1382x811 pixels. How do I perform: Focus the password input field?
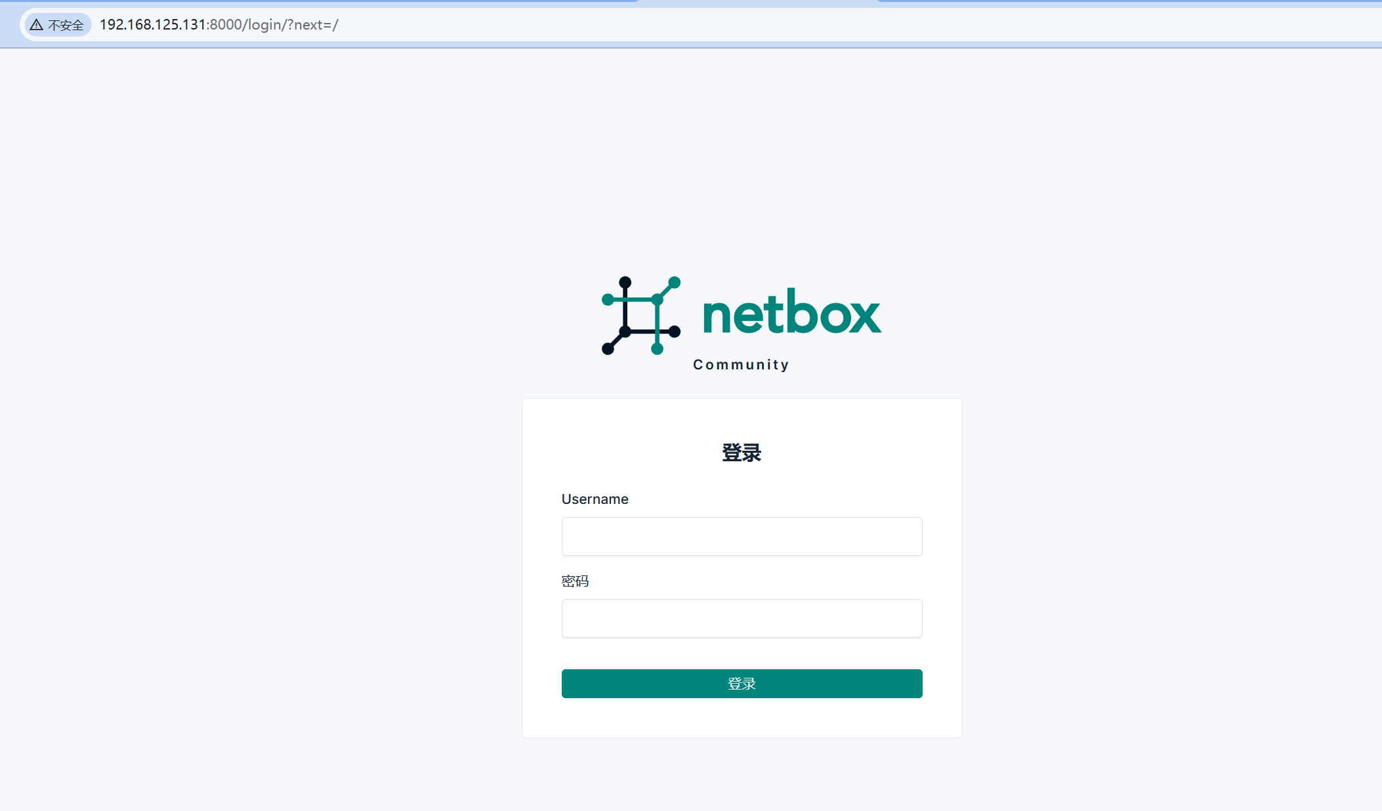tap(742, 618)
